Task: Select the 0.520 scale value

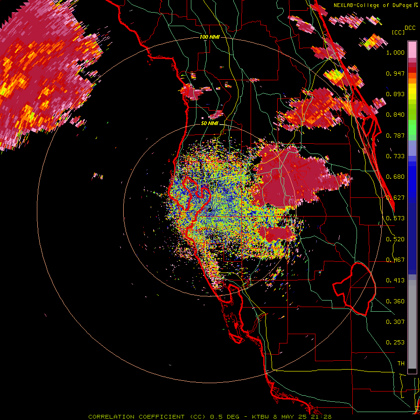Action: pyautogui.click(x=395, y=239)
